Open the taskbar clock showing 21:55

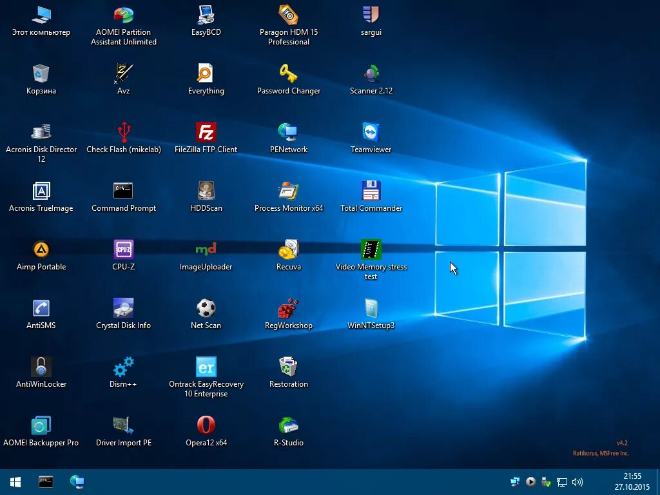point(632,481)
